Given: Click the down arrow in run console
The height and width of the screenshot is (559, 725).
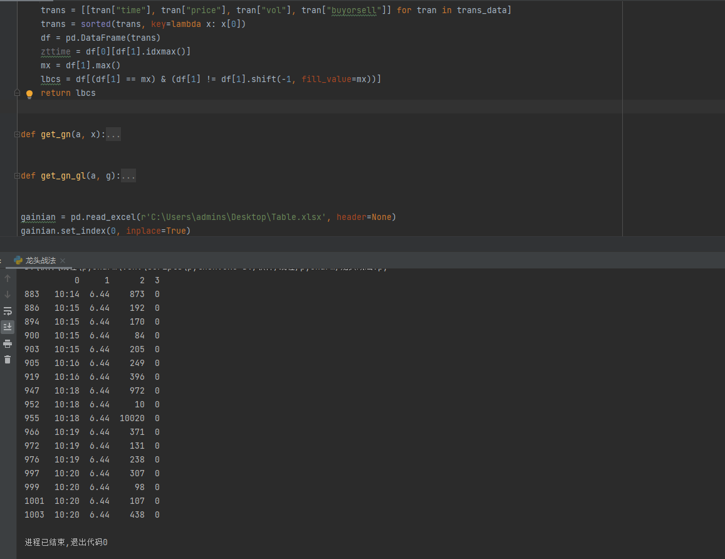Looking at the screenshot, I should pyautogui.click(x=8, y=295).
